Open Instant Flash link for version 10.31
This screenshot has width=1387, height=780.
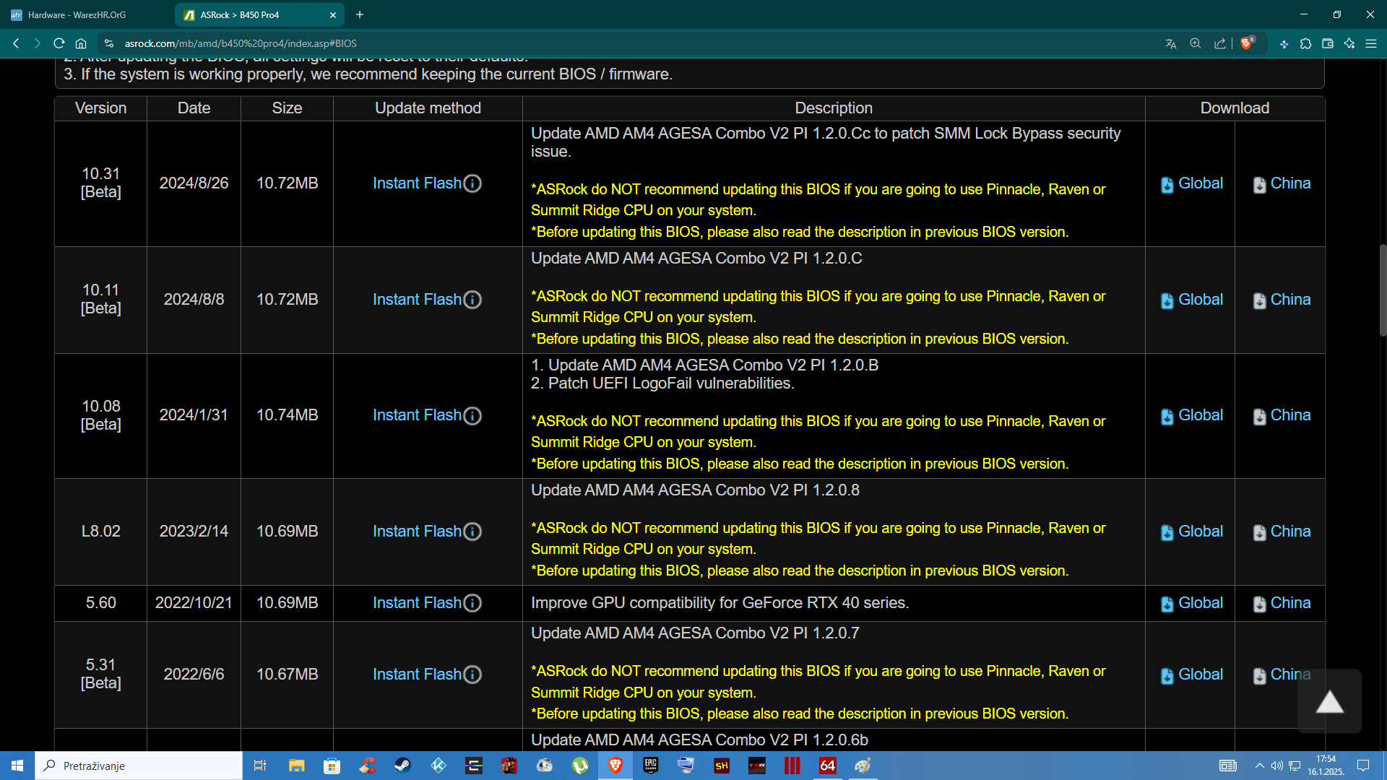(417, 183)
